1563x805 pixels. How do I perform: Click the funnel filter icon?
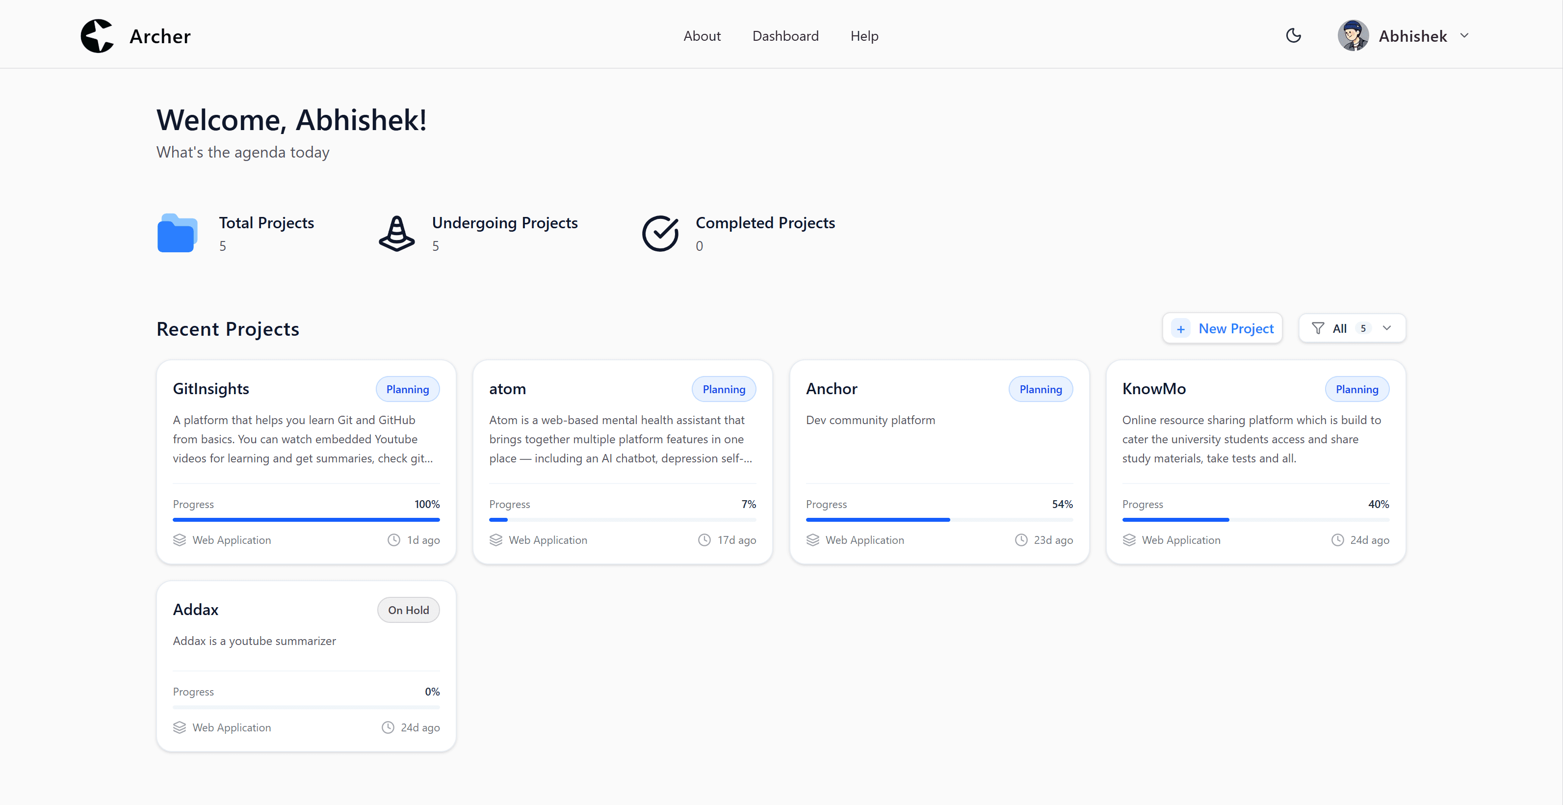(1318, 328)
